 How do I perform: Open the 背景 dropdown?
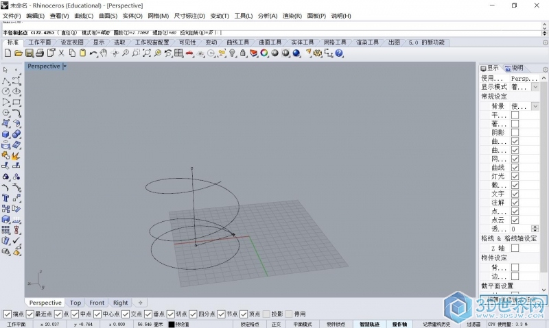click(535, 106)
